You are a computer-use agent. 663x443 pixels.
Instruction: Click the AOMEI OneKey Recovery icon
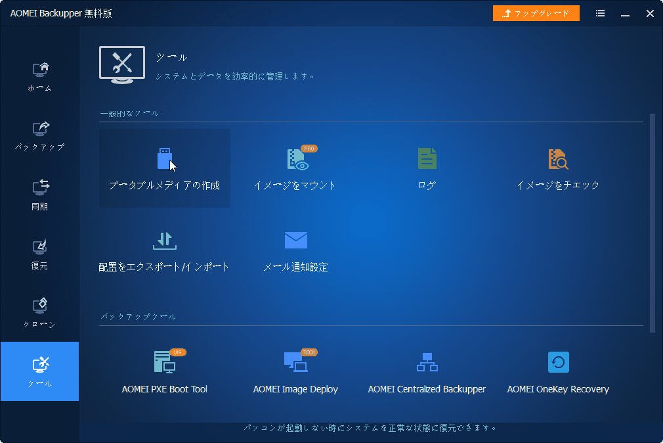pyautogui.click(x=558, y=362)
